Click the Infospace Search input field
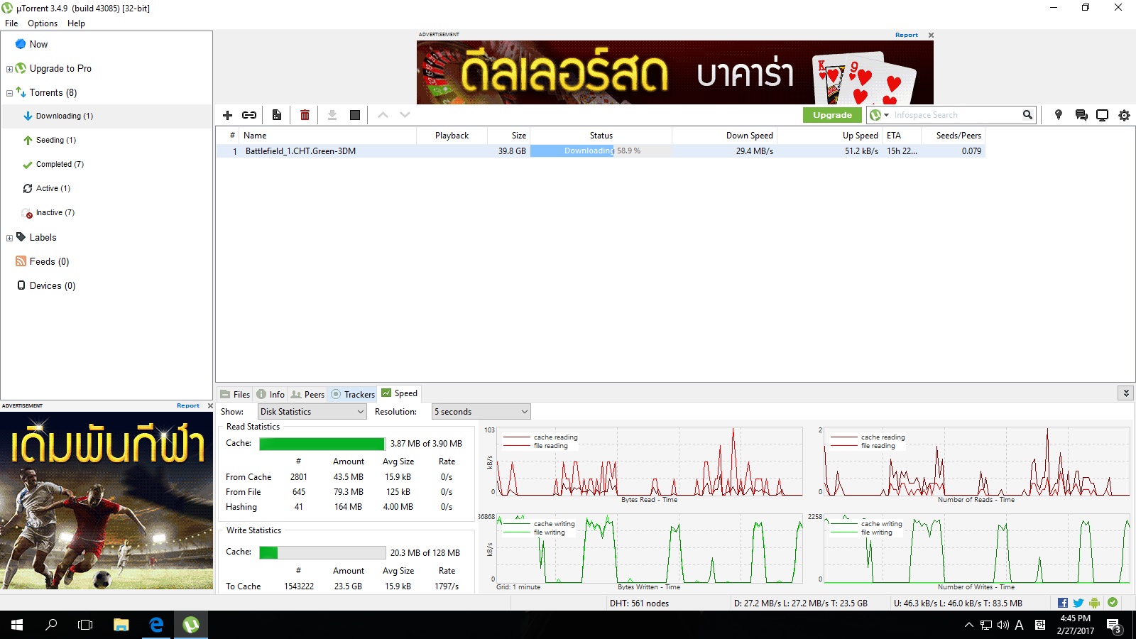 [956, 115]
